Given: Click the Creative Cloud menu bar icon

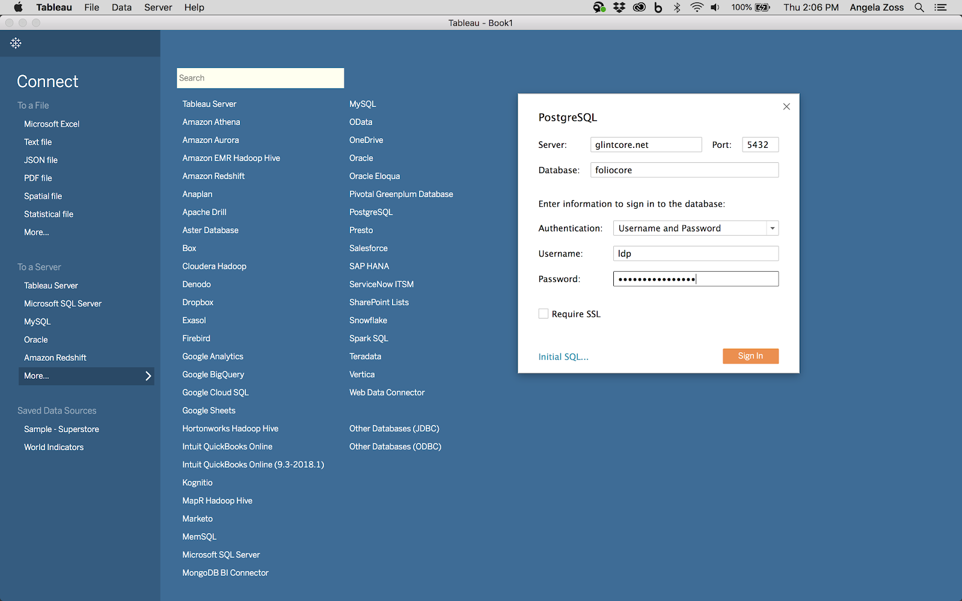Looking at the screenshot, I should pyautogui.click(x=639, y=7).
